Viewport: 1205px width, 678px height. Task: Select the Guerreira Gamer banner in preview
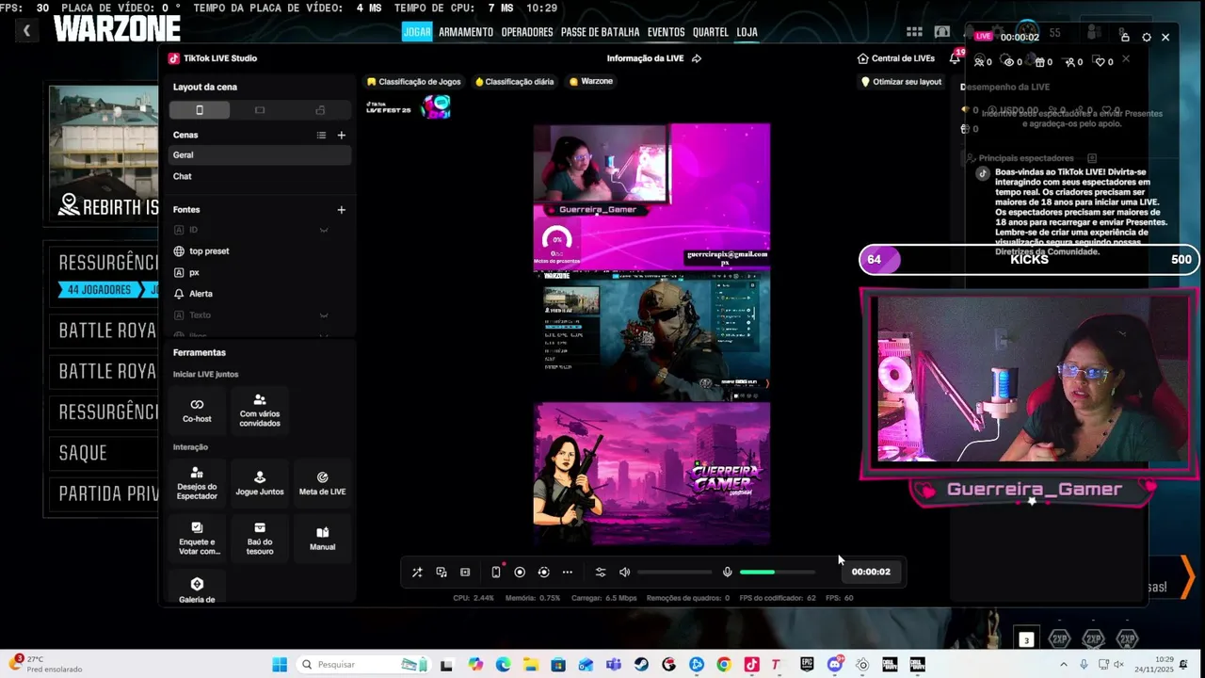(x=651, y=474)
